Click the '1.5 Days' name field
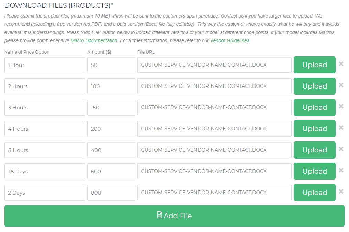 point(45,172)
